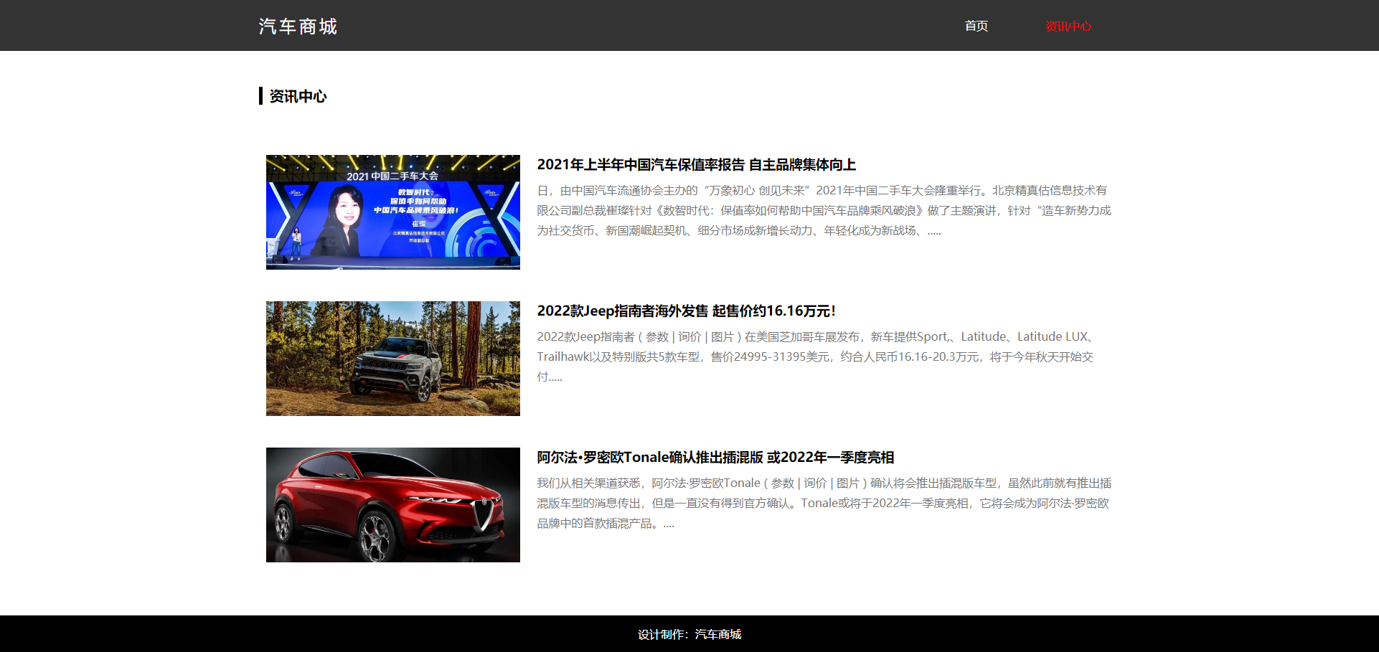Open article 阿尔法·罗密欧Tonale确认推出插混版 title
This screenshot has height=652, width=1379.
(715, 458)
